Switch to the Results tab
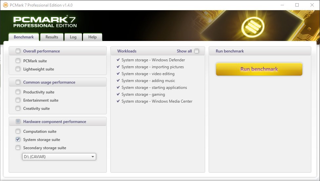This screenshot has height=181, width=320. pos(52,37)
